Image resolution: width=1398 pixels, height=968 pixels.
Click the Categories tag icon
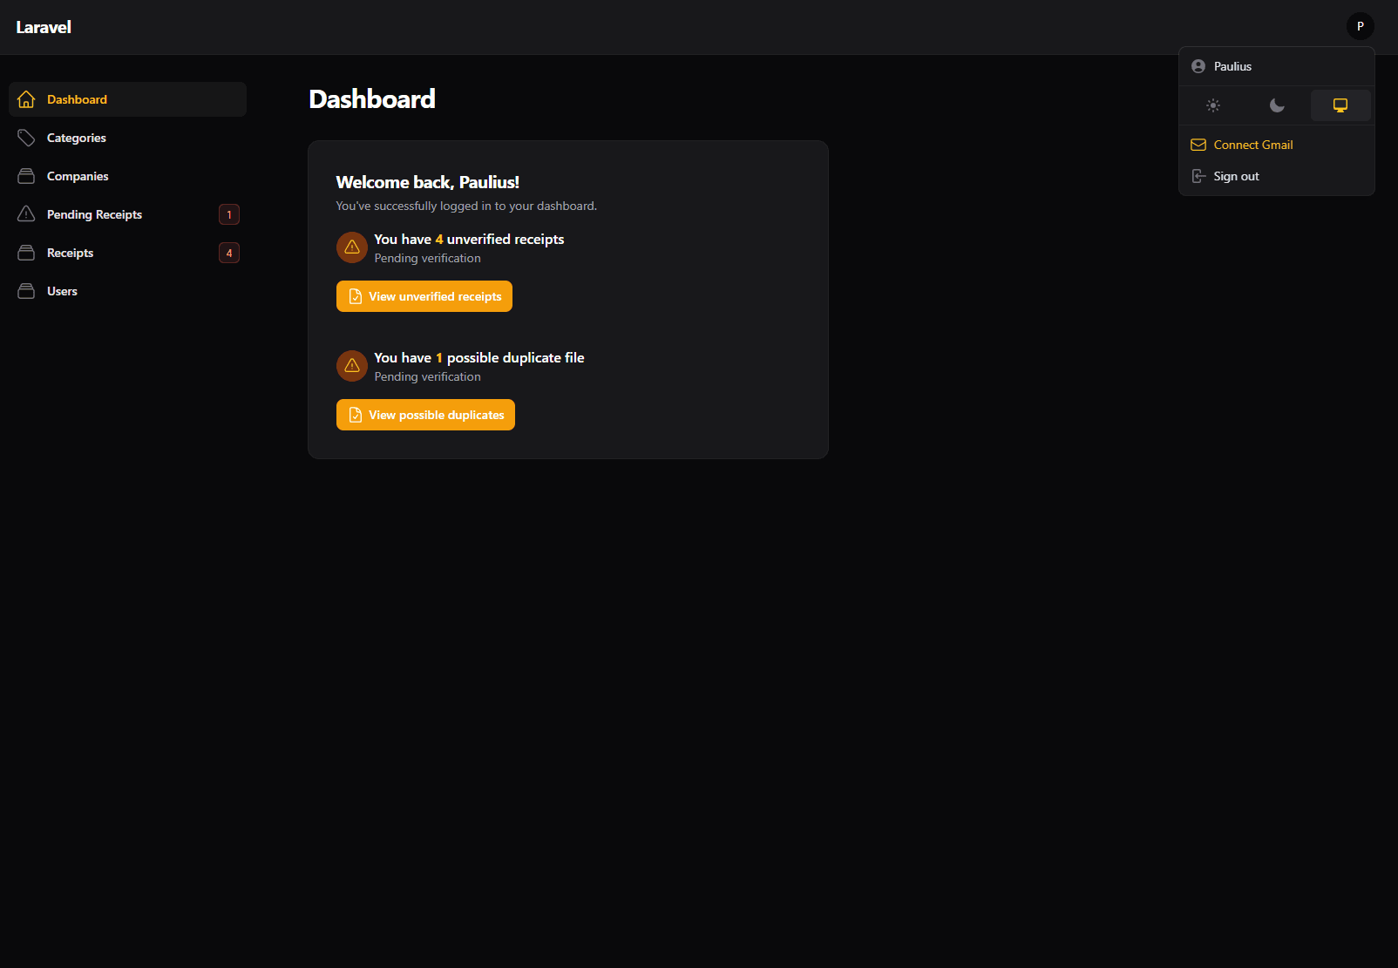point(26,138)
